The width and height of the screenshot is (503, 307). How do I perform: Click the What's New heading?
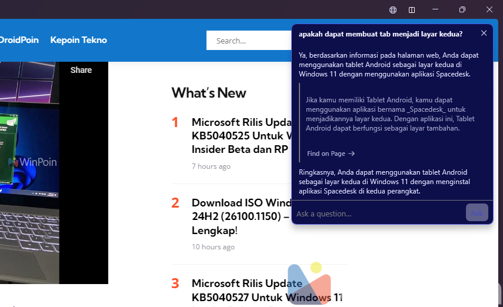(x=209, y=93)
